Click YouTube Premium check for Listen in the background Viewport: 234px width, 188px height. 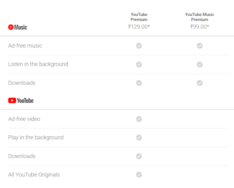139,65
